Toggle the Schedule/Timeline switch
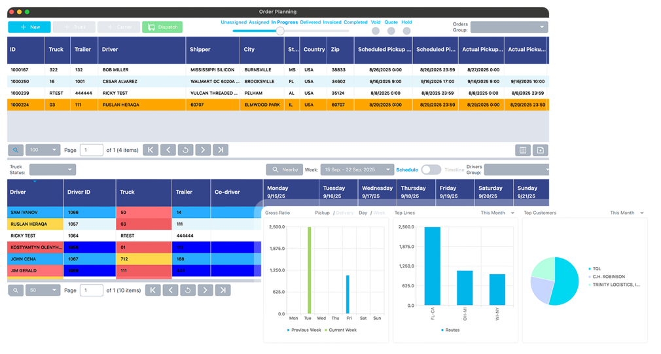 point(431,169)
